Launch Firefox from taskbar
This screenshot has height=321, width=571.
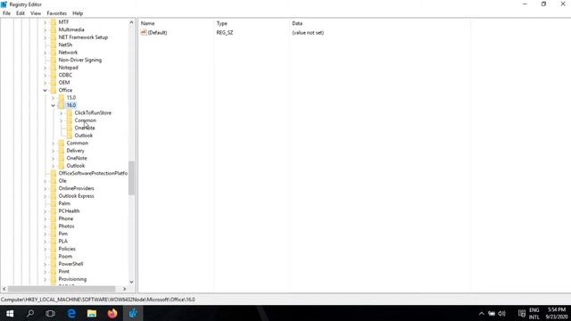pos(112,313)
